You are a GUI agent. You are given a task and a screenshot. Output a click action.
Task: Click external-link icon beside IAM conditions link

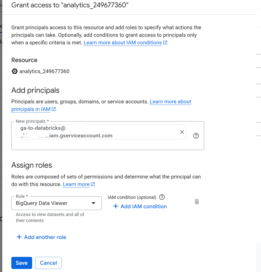(x=165, y=43)
